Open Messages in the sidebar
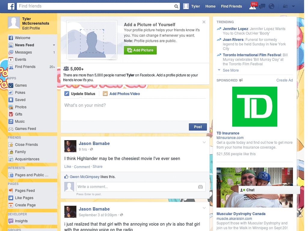 click(x=32, y=52)
